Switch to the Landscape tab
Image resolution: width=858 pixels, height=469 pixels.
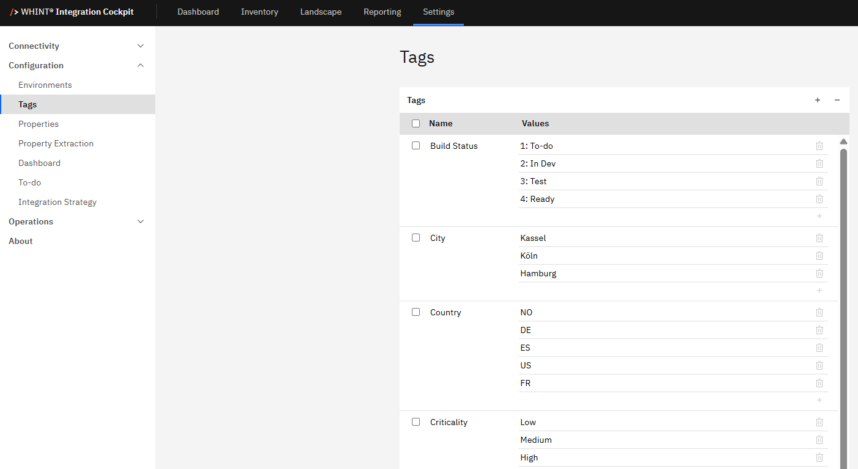click(x=321, y=12)
